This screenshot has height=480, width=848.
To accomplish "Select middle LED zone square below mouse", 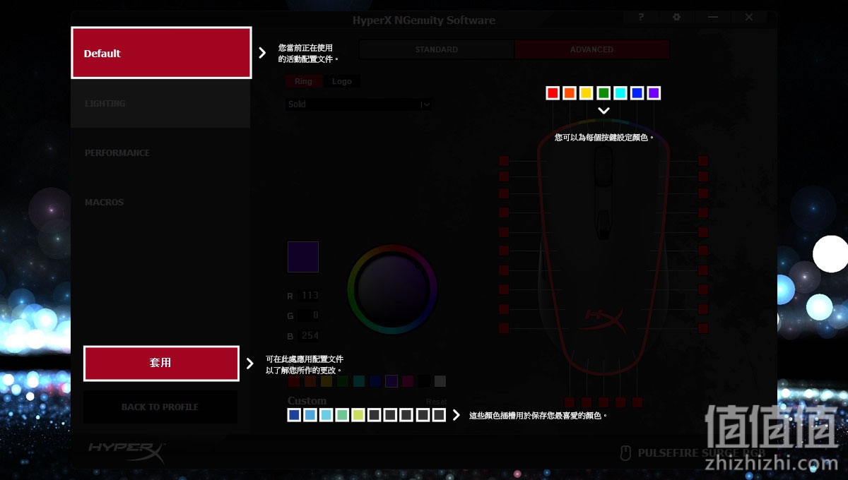I will [603, 402].
